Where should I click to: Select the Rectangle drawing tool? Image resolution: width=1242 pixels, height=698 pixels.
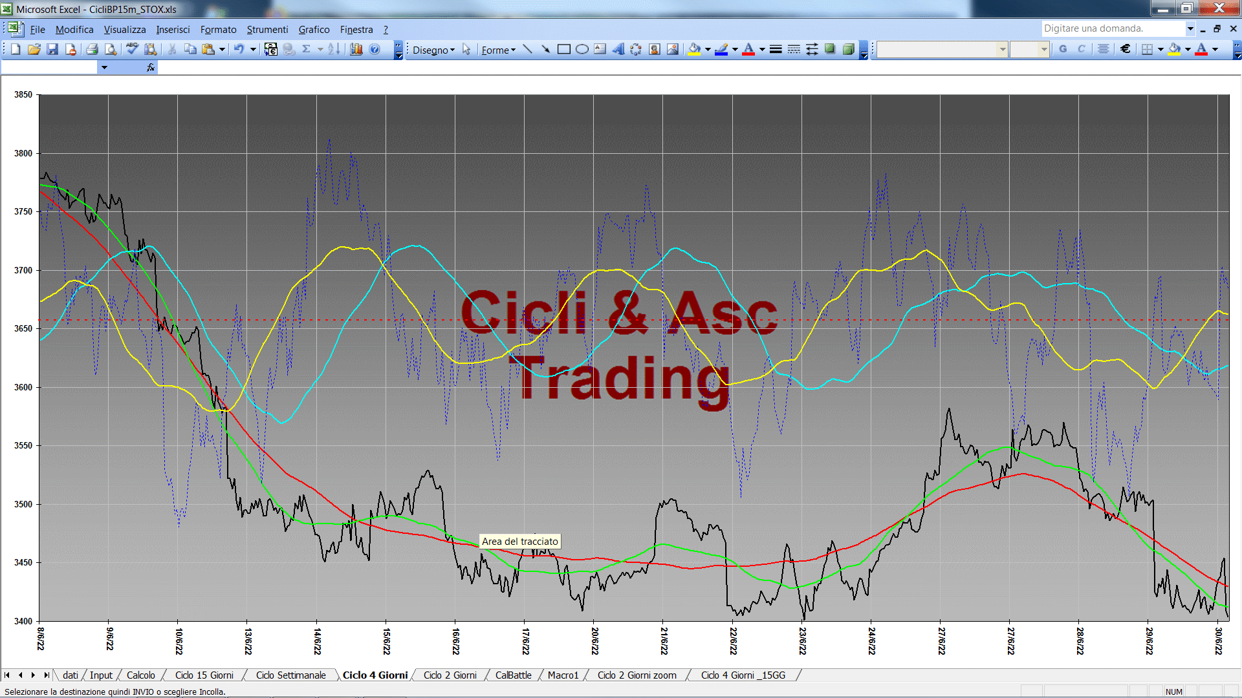pyautogui.click(x=563, y=49)
